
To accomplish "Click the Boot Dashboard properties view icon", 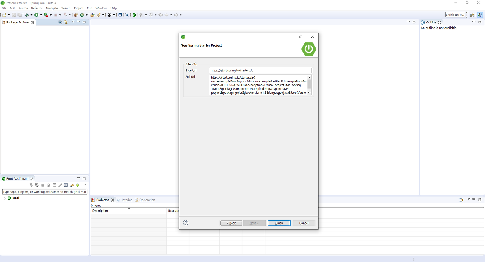I will click(x=66, y=185).
